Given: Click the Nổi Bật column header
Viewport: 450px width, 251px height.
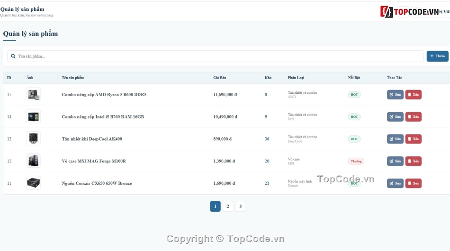Looking at the screenshot, I should (x=354, y=78).
